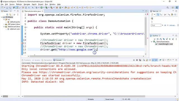This screenshot has width=179, height=101.
Task: Switch to the Declaration tab
Action: click(x=47, y=60)
